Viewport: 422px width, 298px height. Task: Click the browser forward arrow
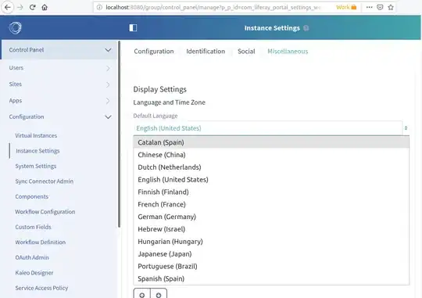pos(20,7)
